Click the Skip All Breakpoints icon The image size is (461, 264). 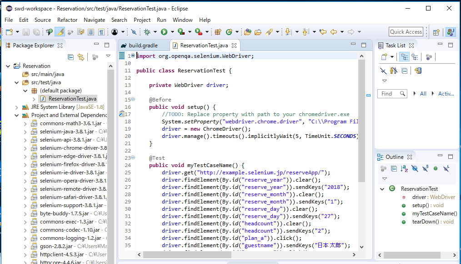(x=134, y=32)
